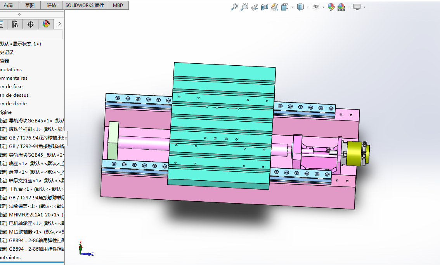Image resolution: width=440 pixels, height=265 pixels.
Task: Select the Commentaires tree item
Action: coord(14,78)
